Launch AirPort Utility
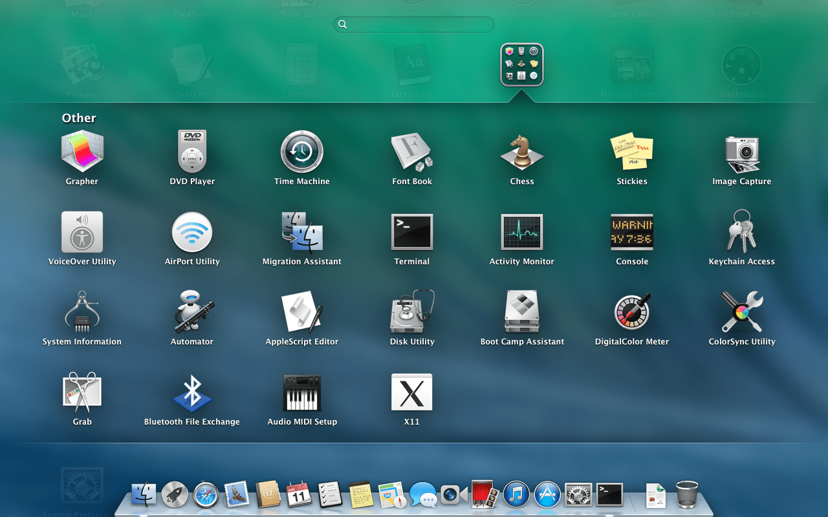This screenshot has width=828, height=517. pyautogui.click(x=192, y=232)
